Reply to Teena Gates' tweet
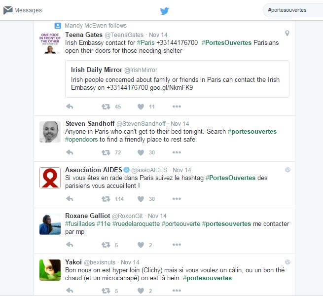 70,107
